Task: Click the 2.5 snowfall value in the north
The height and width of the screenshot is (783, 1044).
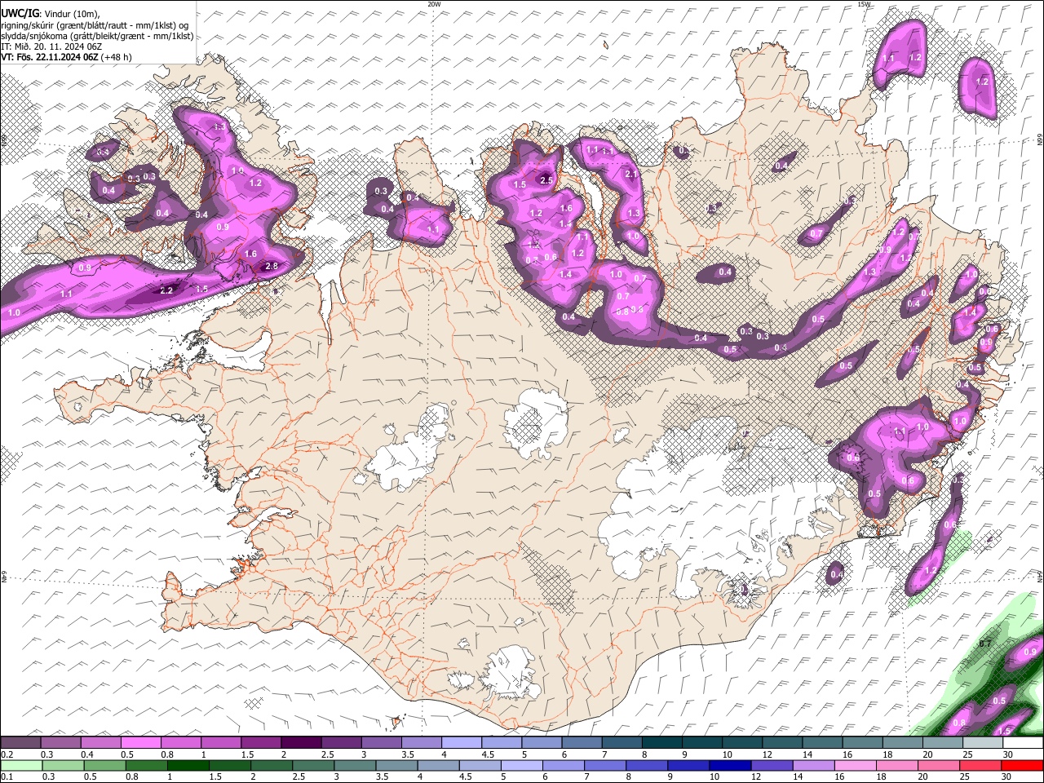Action: [x=546, y=180]
